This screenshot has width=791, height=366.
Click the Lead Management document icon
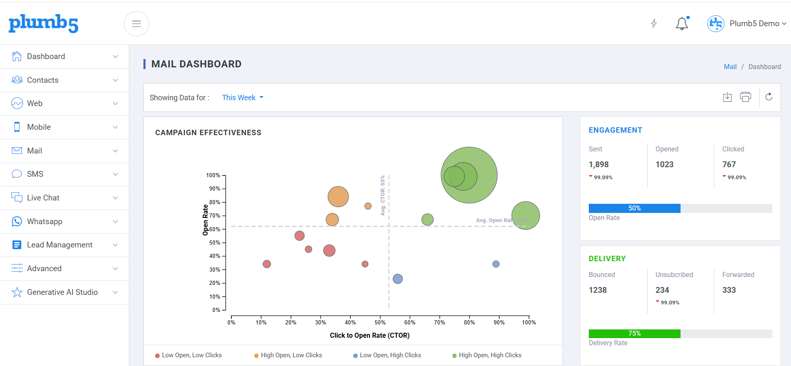coord(17,245)
